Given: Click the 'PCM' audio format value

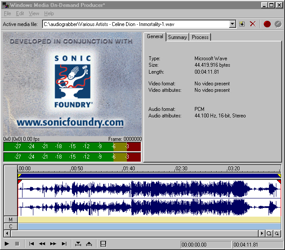Looking at the screenshot, I should 199,109.
